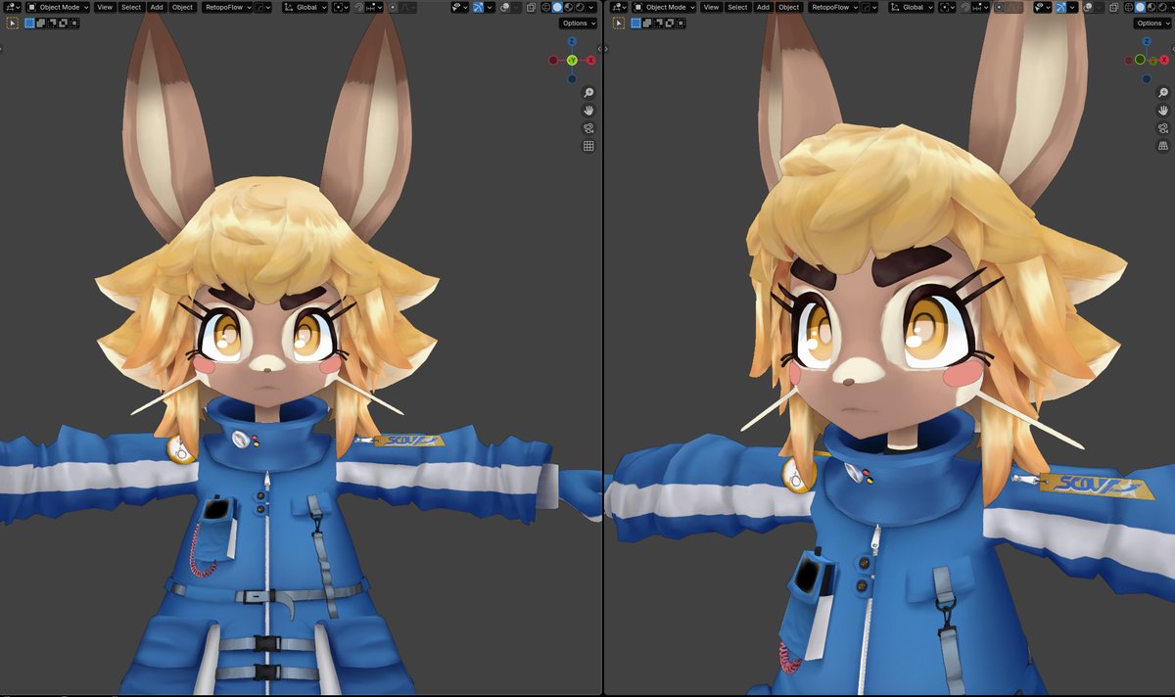
Task: Select the Editor Type icon top-left
Action: [8, 7]
